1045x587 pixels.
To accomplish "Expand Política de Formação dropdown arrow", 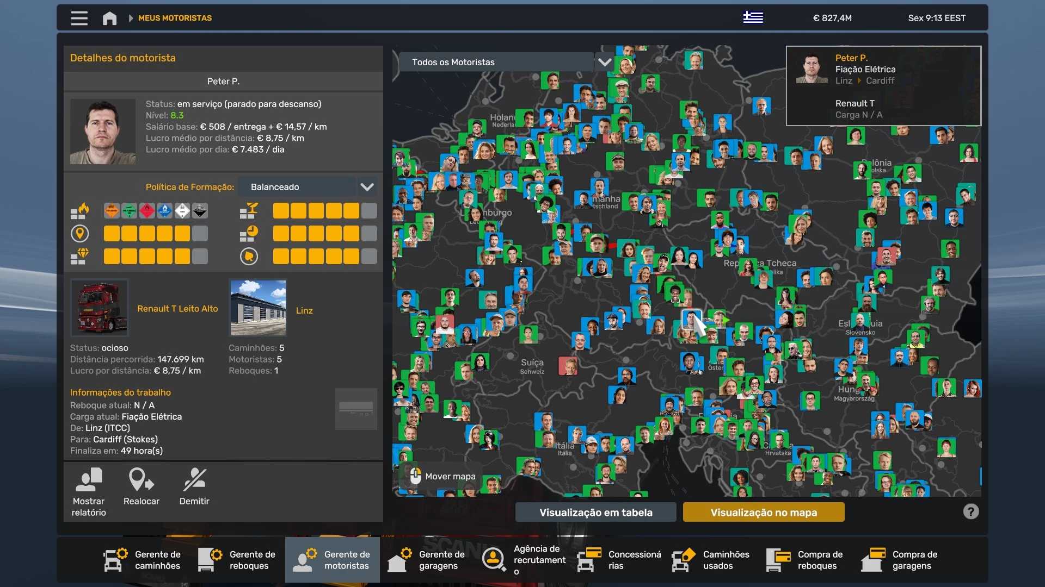I will (x=367, y=187).
